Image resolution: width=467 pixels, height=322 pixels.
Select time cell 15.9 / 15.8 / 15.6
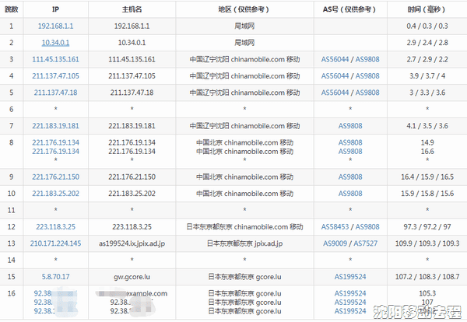click(427, 194)
